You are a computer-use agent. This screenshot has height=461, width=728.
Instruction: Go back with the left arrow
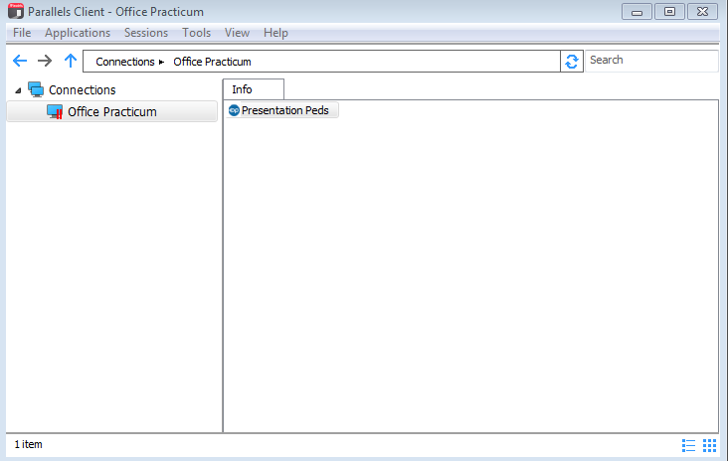click(x=20, y=61)
